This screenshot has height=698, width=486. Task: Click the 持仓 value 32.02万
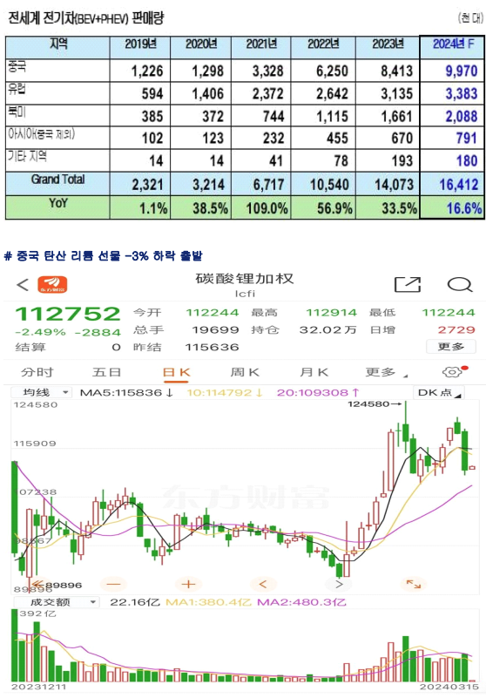(328, 330)
